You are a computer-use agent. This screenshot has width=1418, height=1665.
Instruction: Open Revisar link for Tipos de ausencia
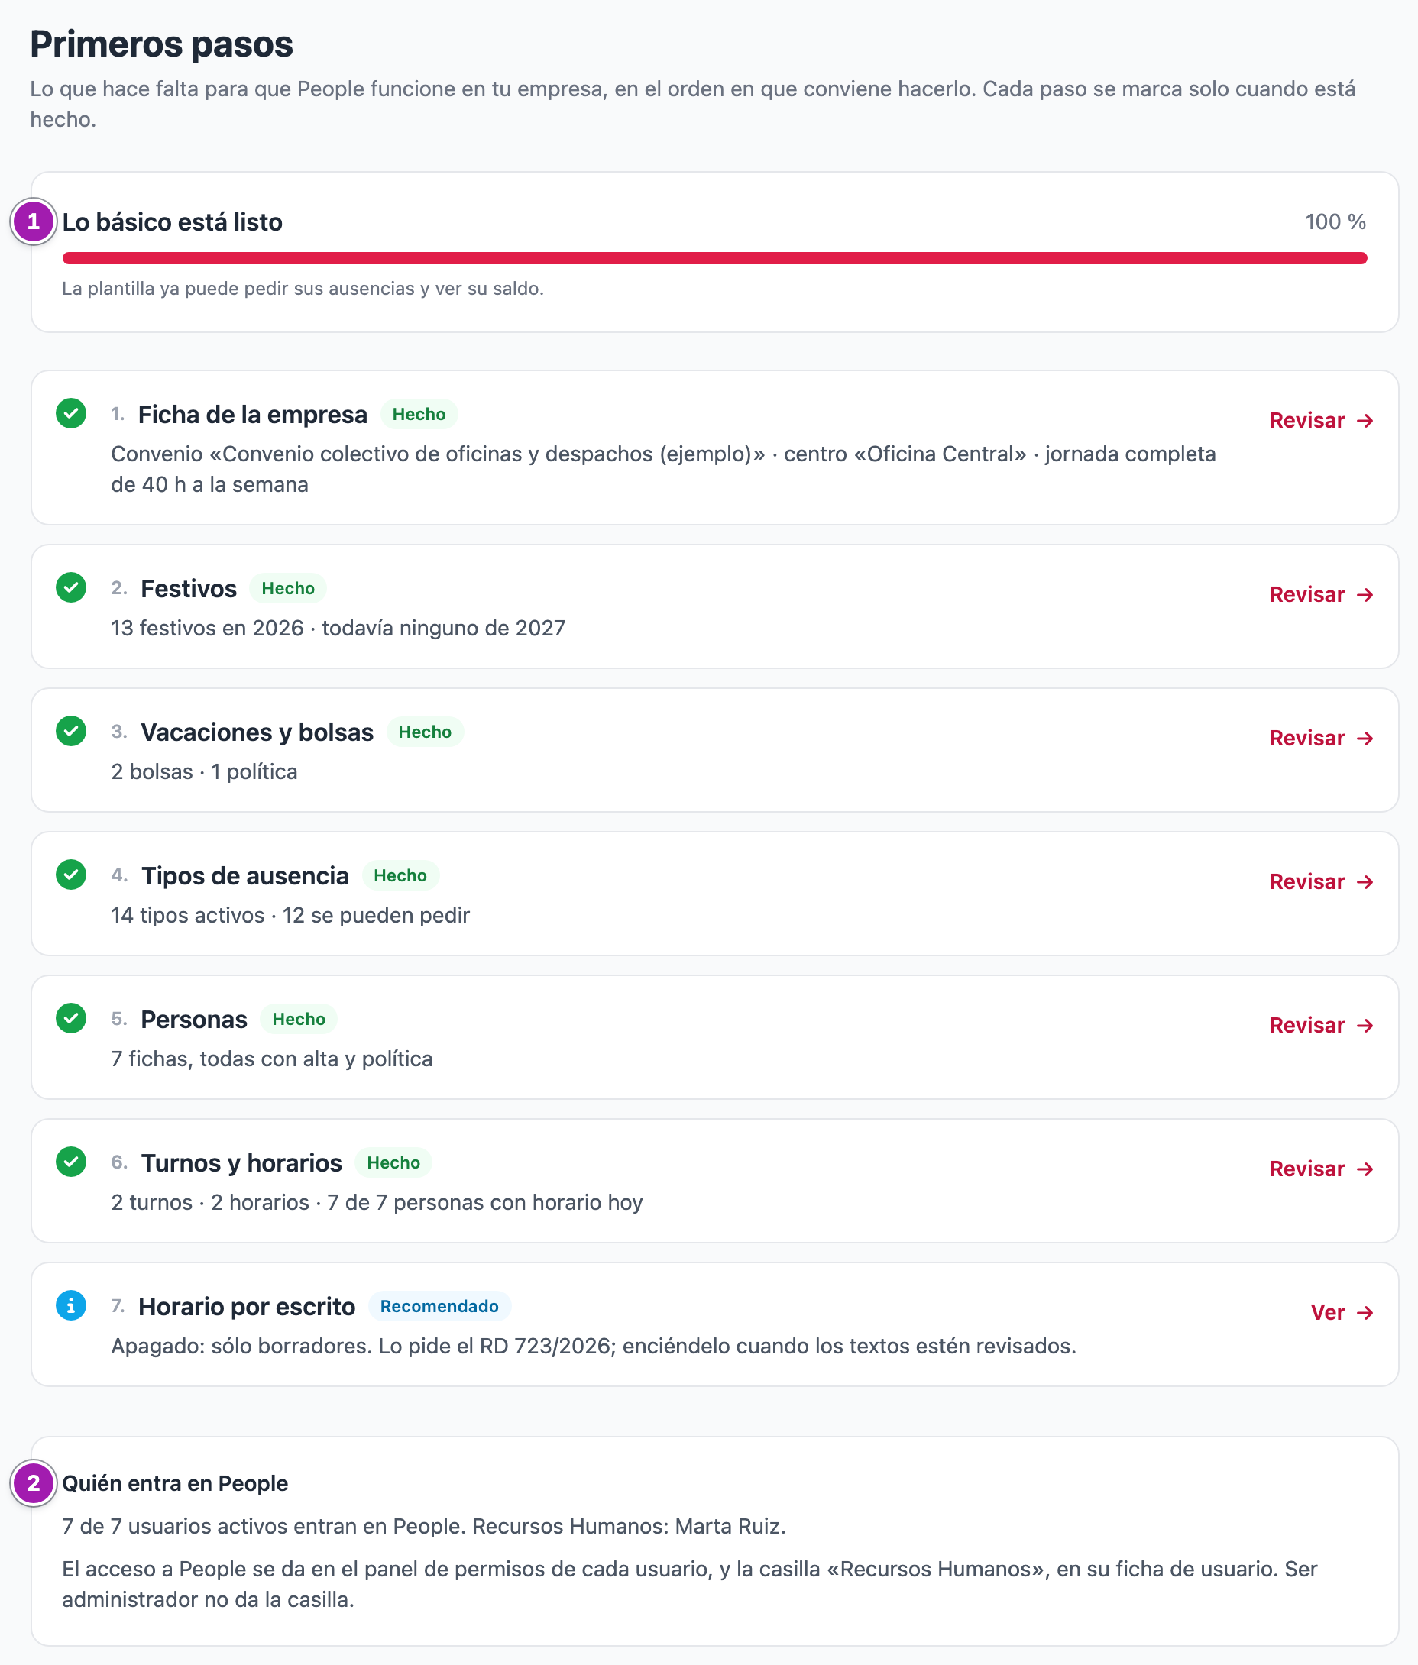[x=1322, y=882]
